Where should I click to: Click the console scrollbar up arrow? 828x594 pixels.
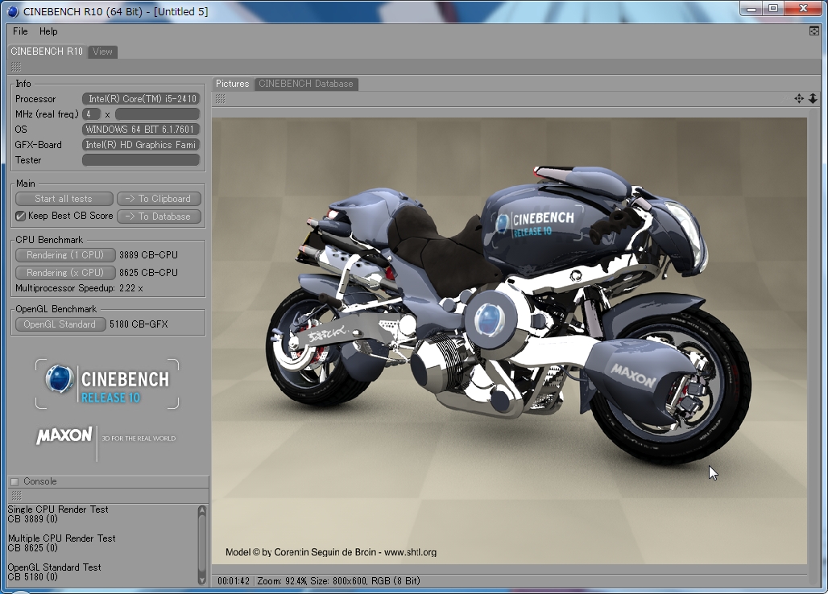201,510
